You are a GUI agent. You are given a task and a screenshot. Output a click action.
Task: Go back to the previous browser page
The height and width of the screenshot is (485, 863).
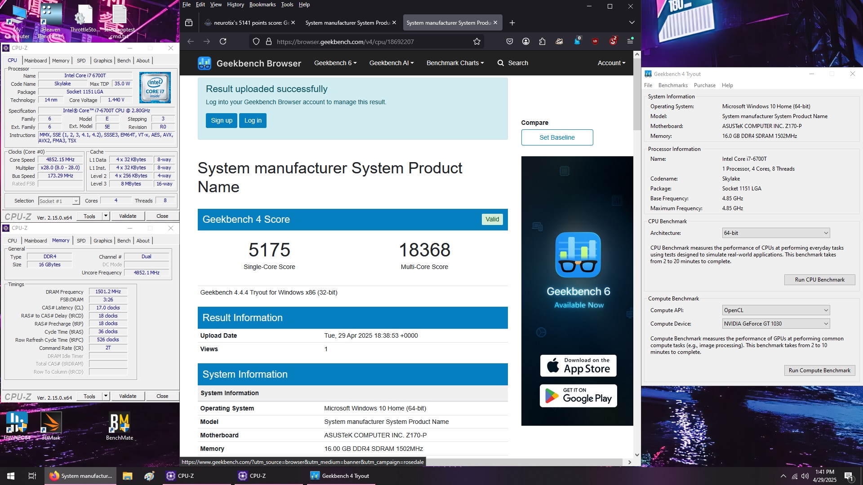tap(191, 41)
